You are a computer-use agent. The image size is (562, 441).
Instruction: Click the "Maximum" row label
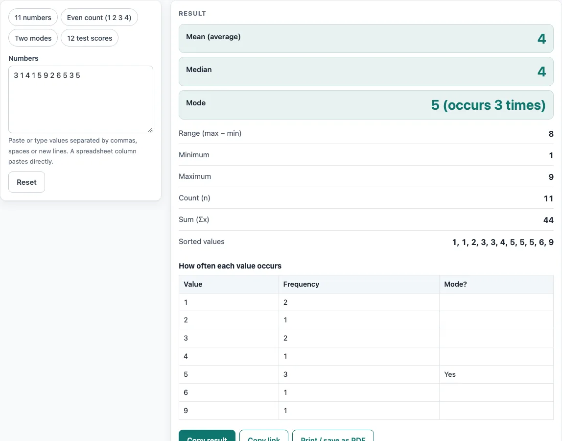coord(195,176)
